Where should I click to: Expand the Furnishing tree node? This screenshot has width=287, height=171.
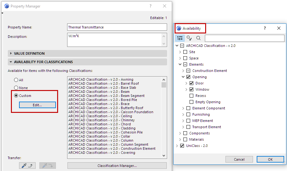click(x=183, y=114)
